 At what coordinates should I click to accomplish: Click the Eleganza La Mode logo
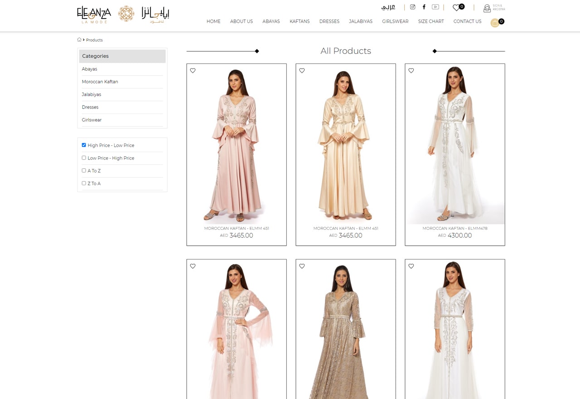(123, 14)
